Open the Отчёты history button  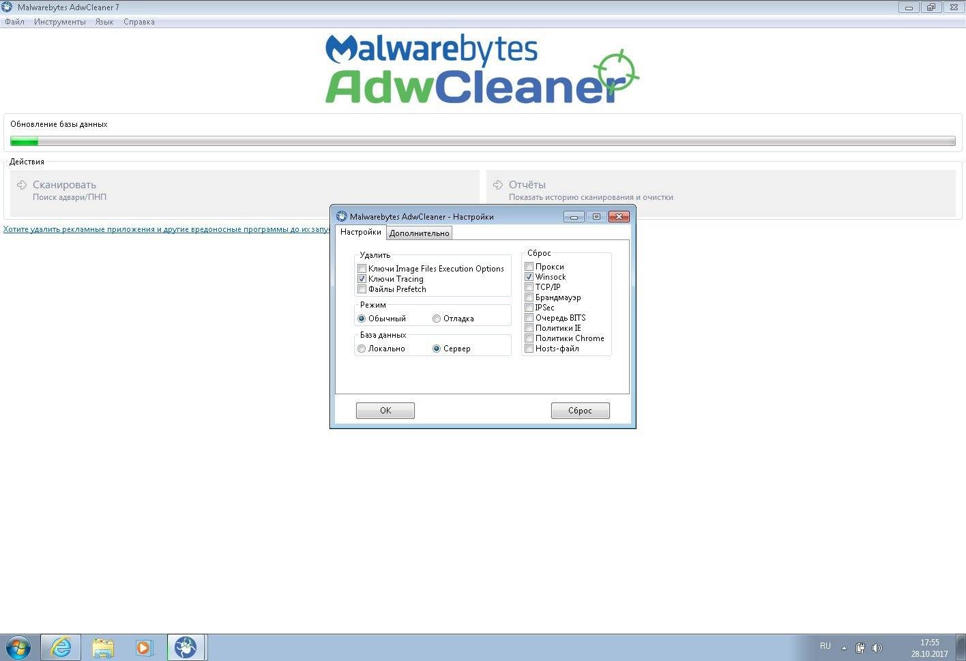[x=721, y=193]
